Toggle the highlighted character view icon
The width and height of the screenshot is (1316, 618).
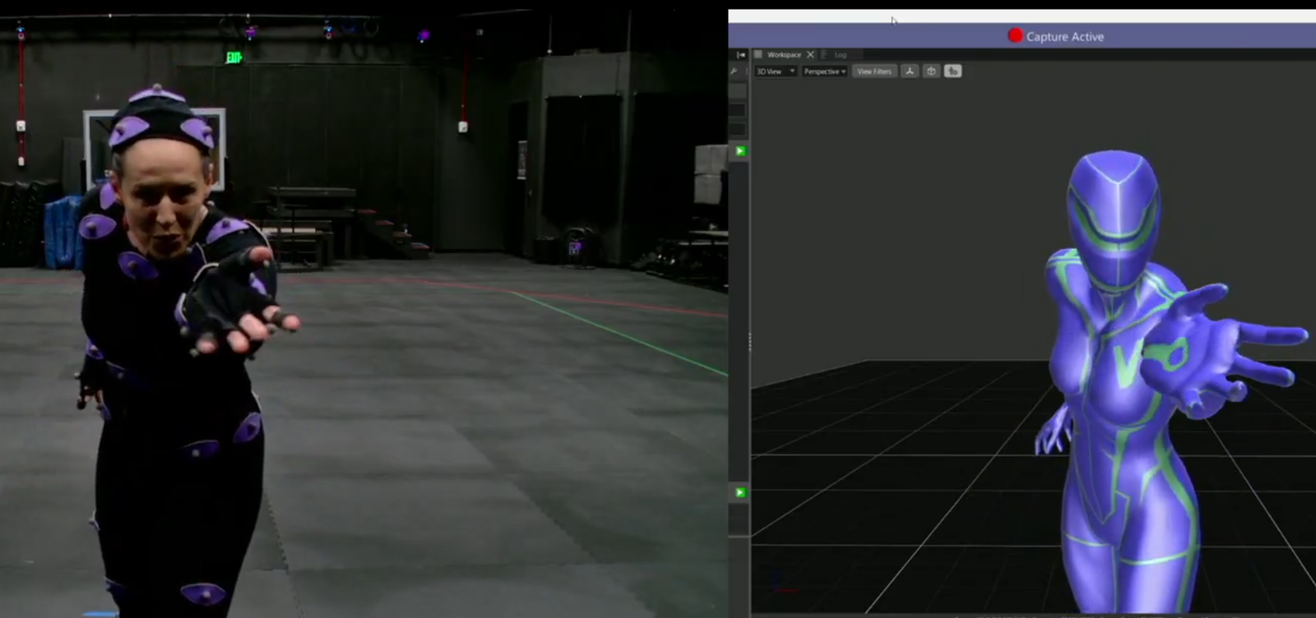coord(952,71)
